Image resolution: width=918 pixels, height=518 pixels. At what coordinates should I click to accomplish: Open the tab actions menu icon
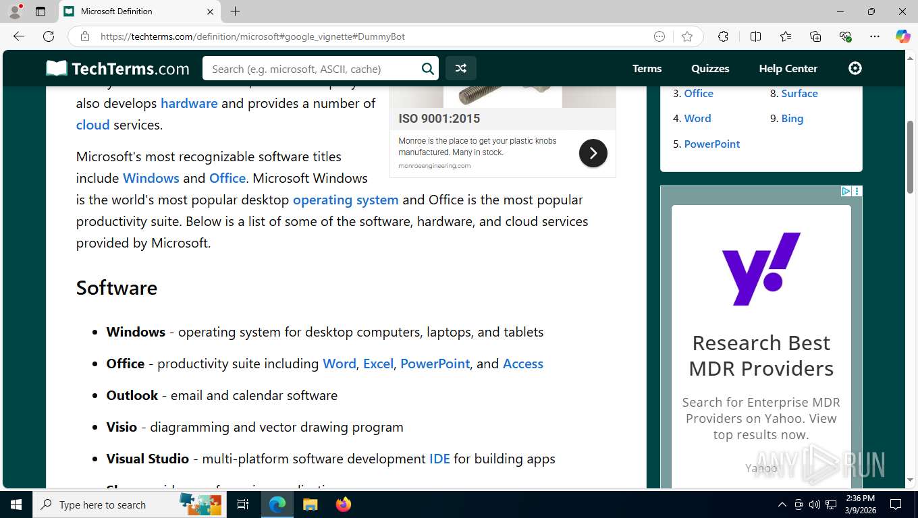(x=40, y=11)
